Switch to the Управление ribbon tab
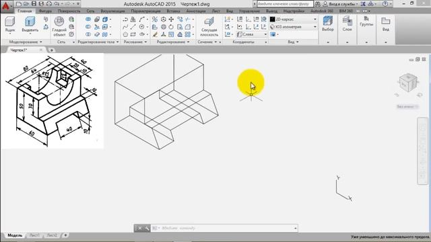The height and width of the screenshot is (242, 431). [249, 11]
